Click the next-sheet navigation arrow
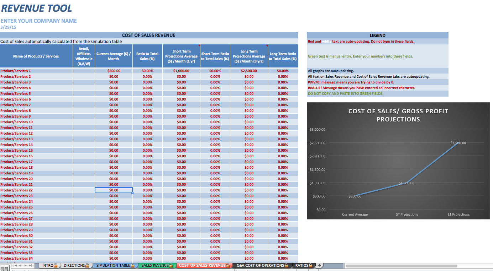Viewport: 493px width, 271px height. click(26, 265)
